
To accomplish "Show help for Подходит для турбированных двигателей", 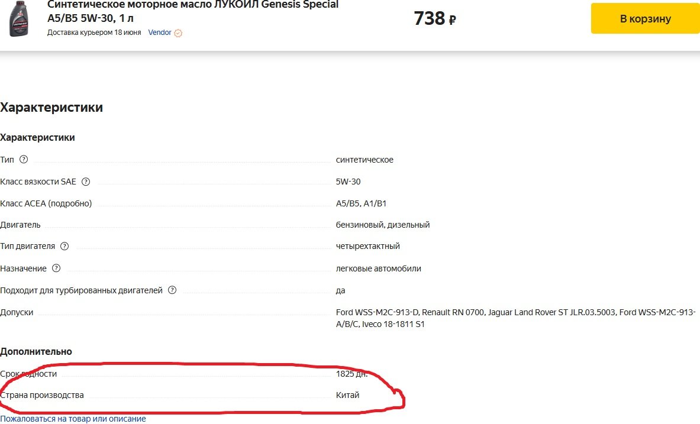I will click(172, 290).
